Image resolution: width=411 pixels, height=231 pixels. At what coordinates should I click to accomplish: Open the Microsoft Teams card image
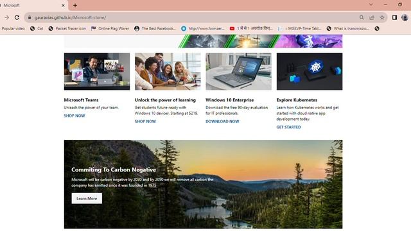coord(97,71)
